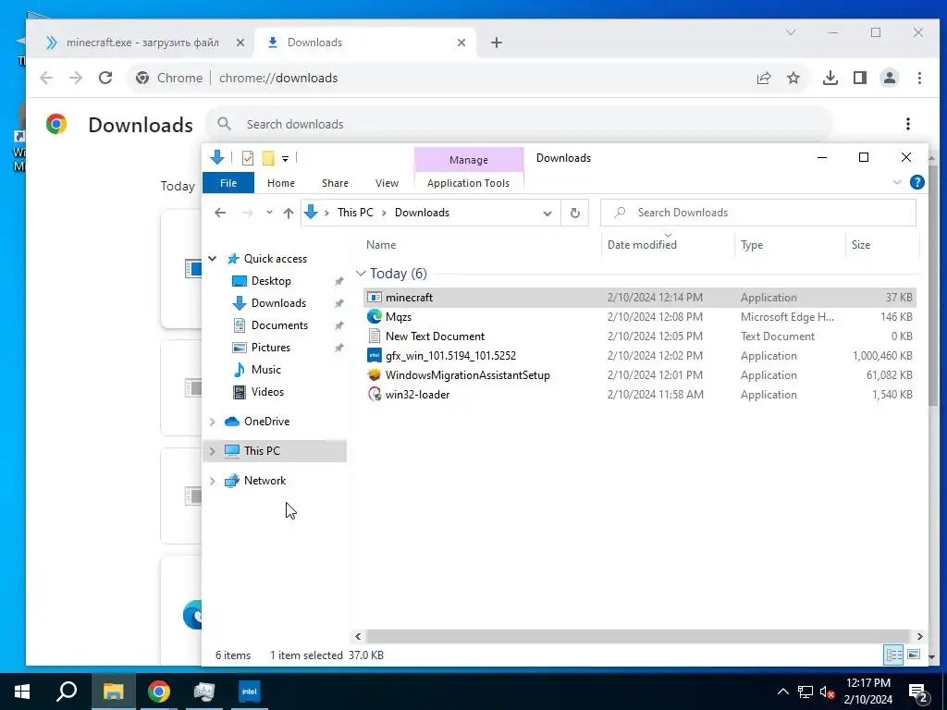Open Explorer View ribbon tab

coord(387,183)
